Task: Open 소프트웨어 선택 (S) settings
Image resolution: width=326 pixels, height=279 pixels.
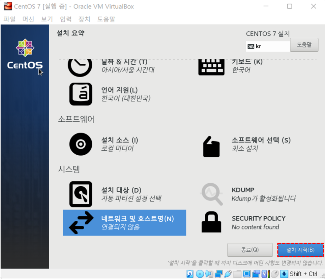Action: [x=261, y=140]
